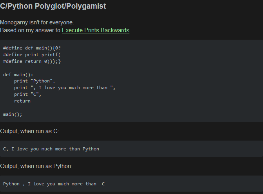Click the return statement in code
This screenshot has width=263, height=194.
pyautogui.click(x=22, y=101)
